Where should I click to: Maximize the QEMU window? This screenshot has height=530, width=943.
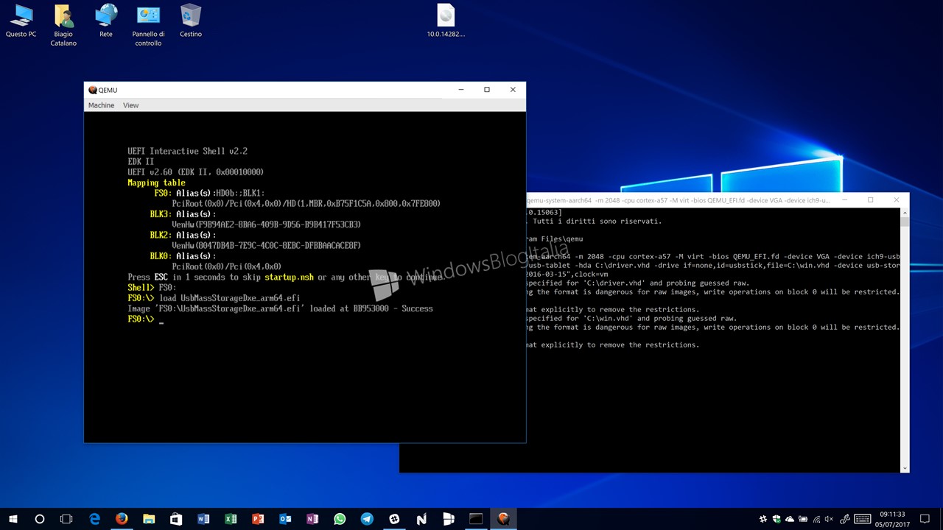[x=487, y=90]
